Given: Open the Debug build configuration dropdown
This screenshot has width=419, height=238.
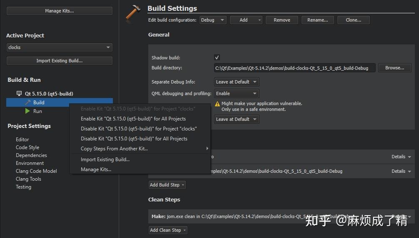Looking at the screenshot, I should [213, 20].
